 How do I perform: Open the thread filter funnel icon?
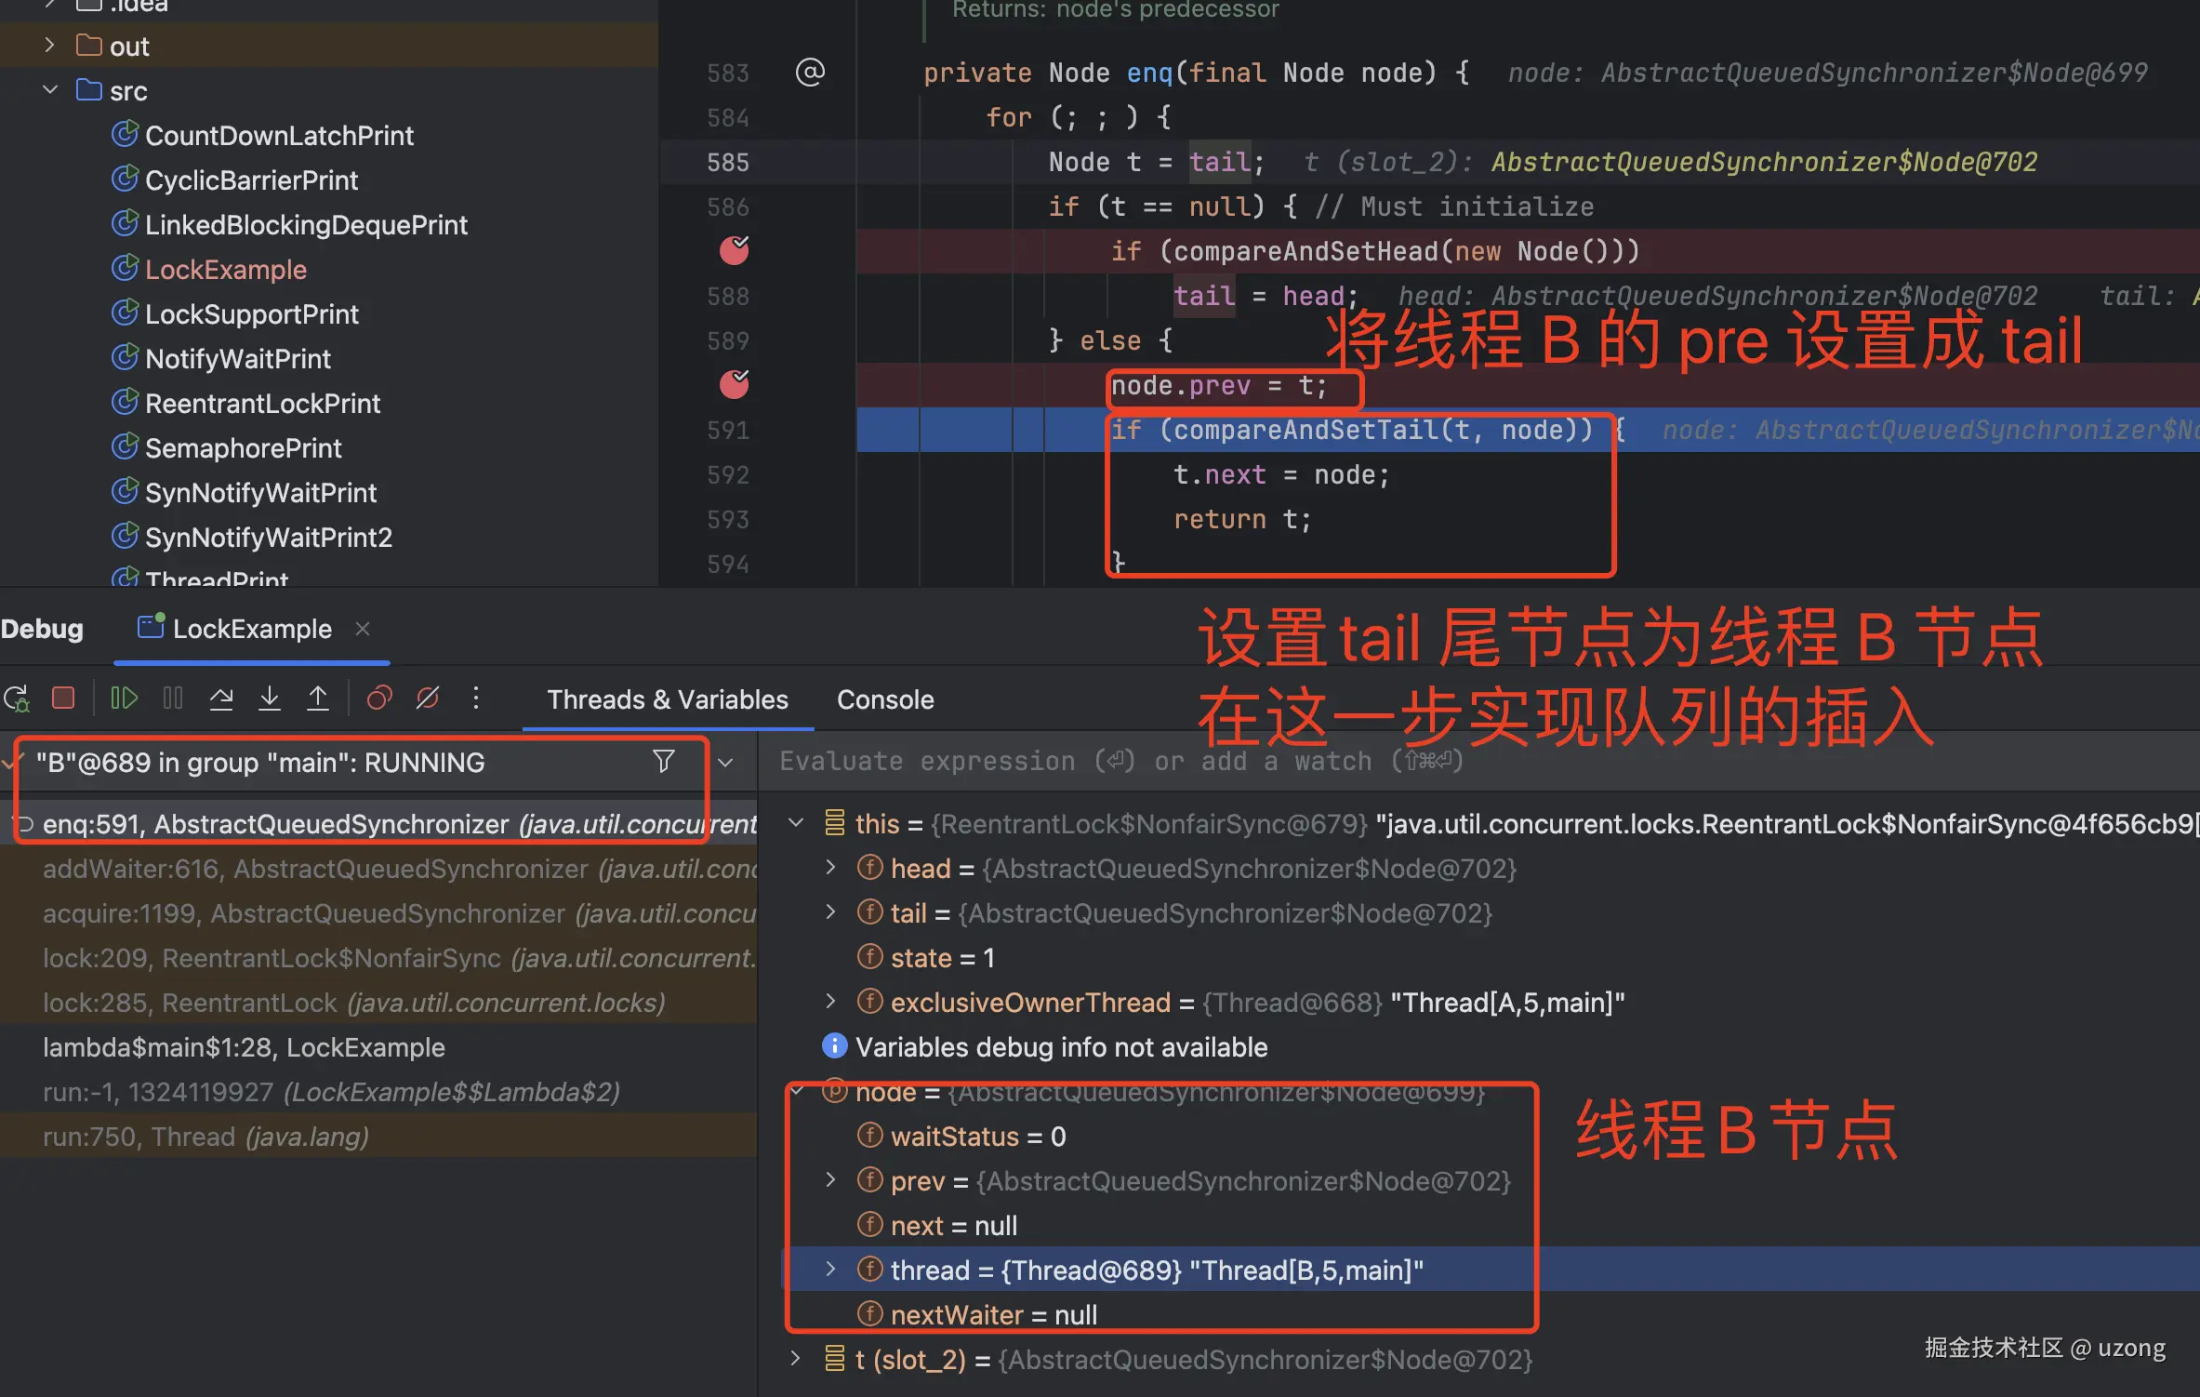(663, 762)
